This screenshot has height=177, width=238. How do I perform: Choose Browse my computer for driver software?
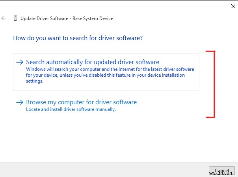coord(81,102)
